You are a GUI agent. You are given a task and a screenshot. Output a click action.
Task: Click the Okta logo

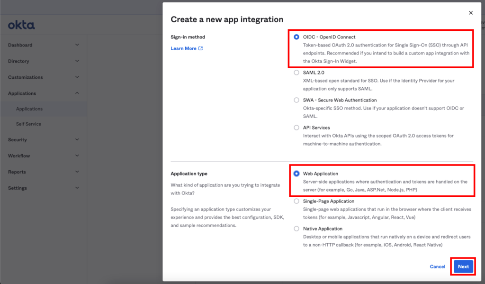[21, 25]
